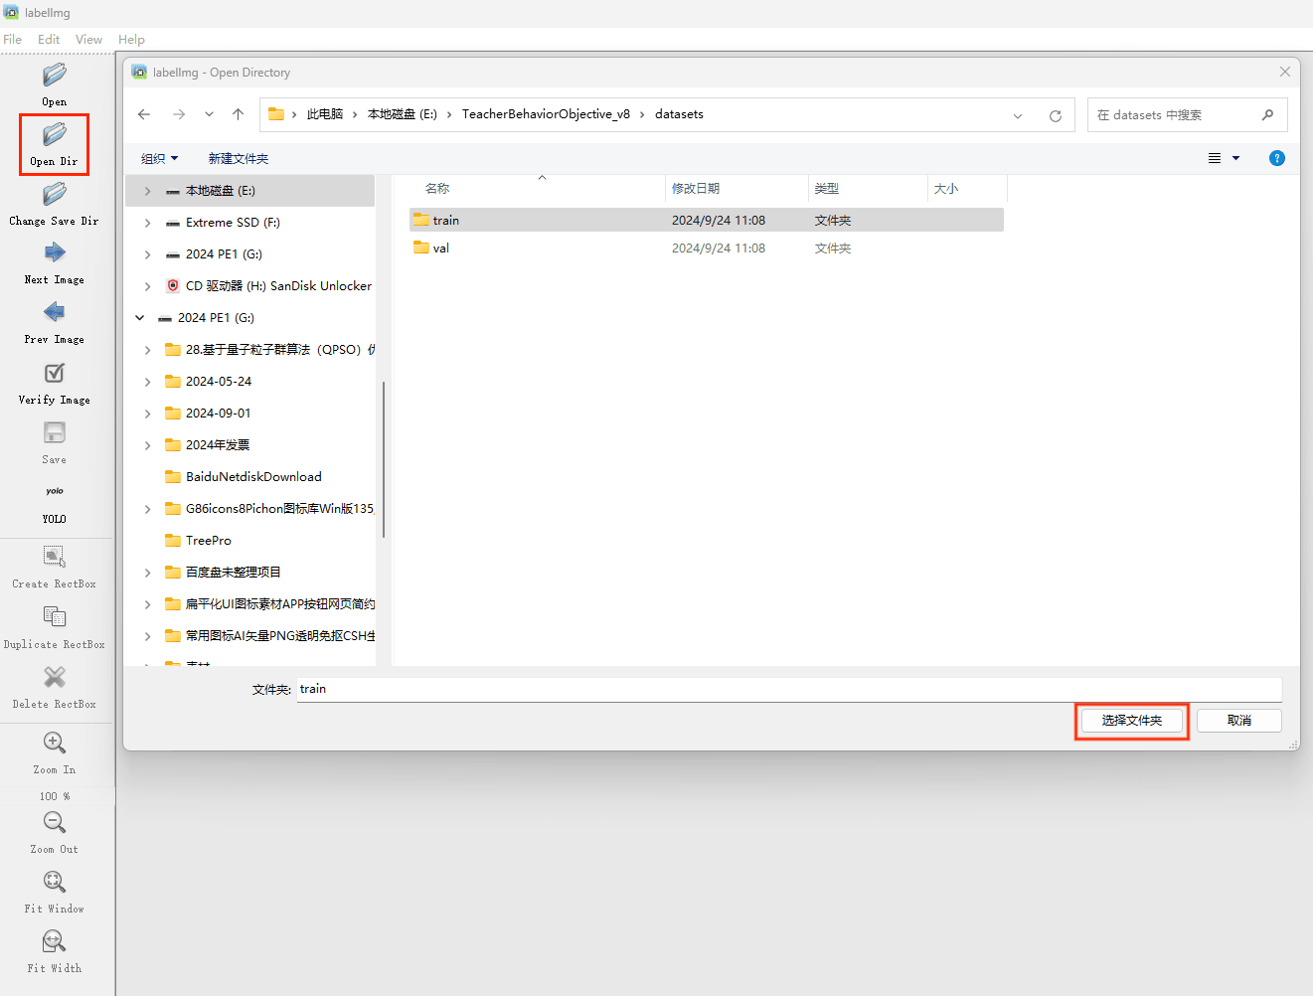Click the 选择文件夹 button
Viewport: 1313px width, 996px height.
point(1131,721)
